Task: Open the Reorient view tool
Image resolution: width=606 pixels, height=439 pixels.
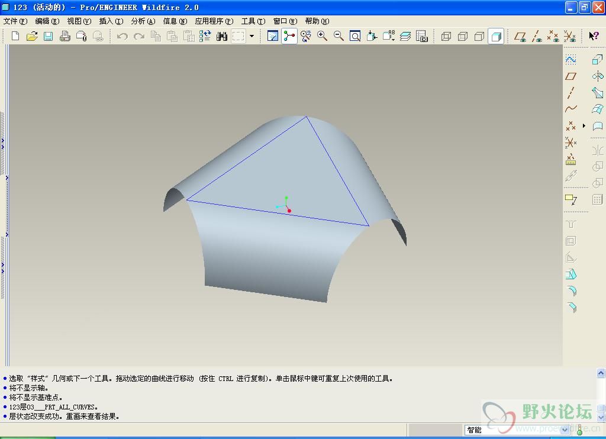Action: coord(372,36)
